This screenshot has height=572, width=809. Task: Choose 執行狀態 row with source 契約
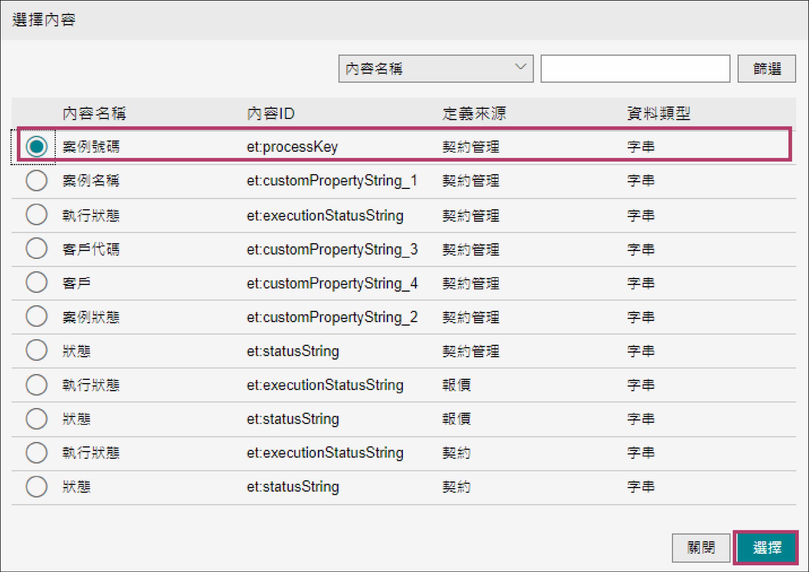[x=36, y=453]
